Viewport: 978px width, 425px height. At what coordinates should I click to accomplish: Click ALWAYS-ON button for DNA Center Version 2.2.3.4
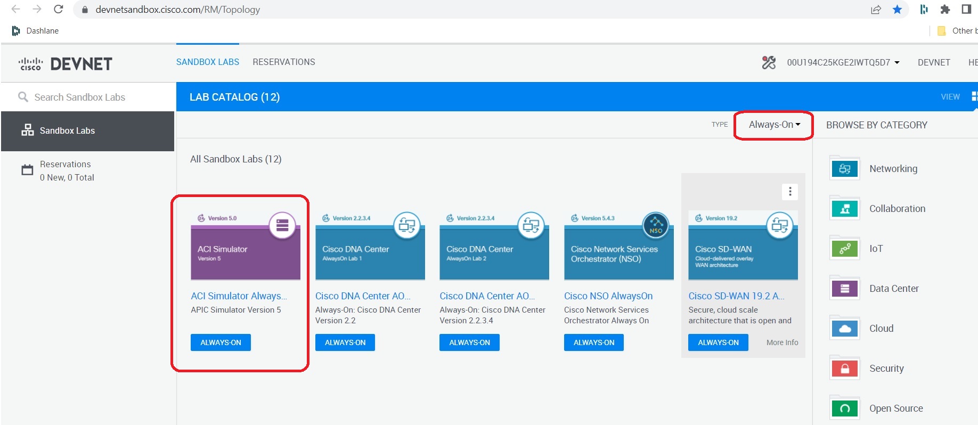(x=469, y=342)
